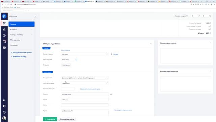Open the store marketplace icon in sidebar
Image resolution: width=216 pixels, height=122 pixels.
point(4,47)
